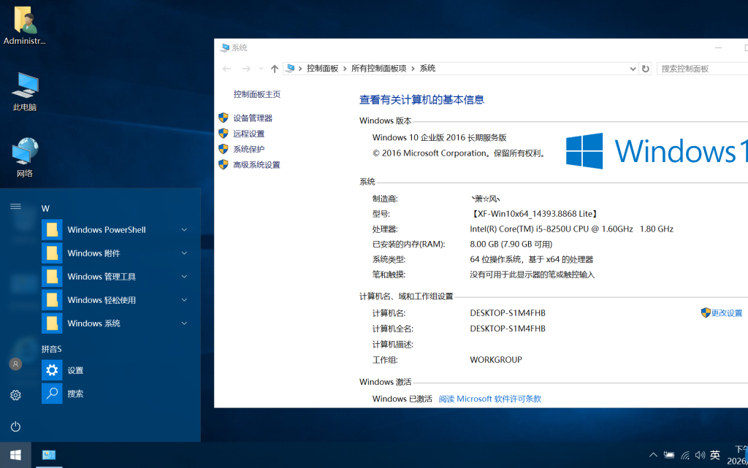Open recent locations dropdown arrow
Viewport: 748px width, 468px height.
(261, 69)
